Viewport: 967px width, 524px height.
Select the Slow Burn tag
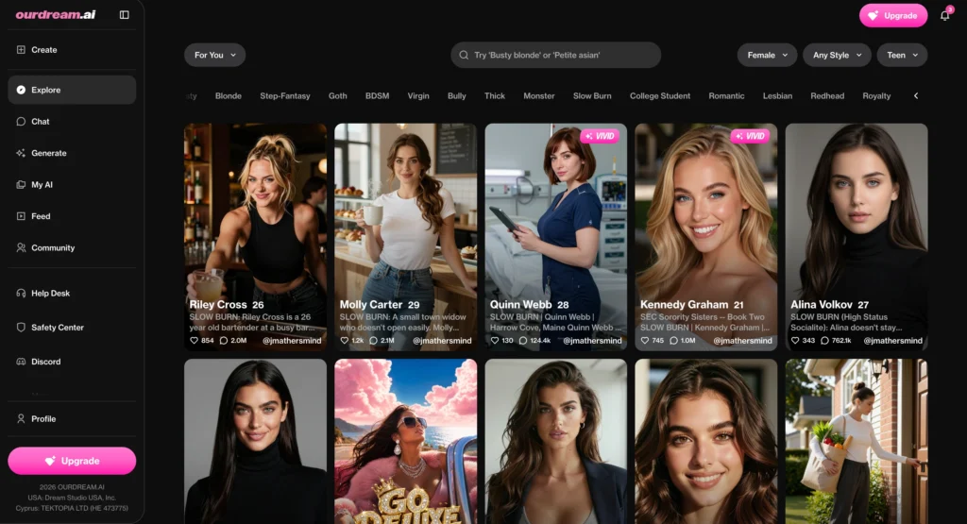(x=592, y=96)
